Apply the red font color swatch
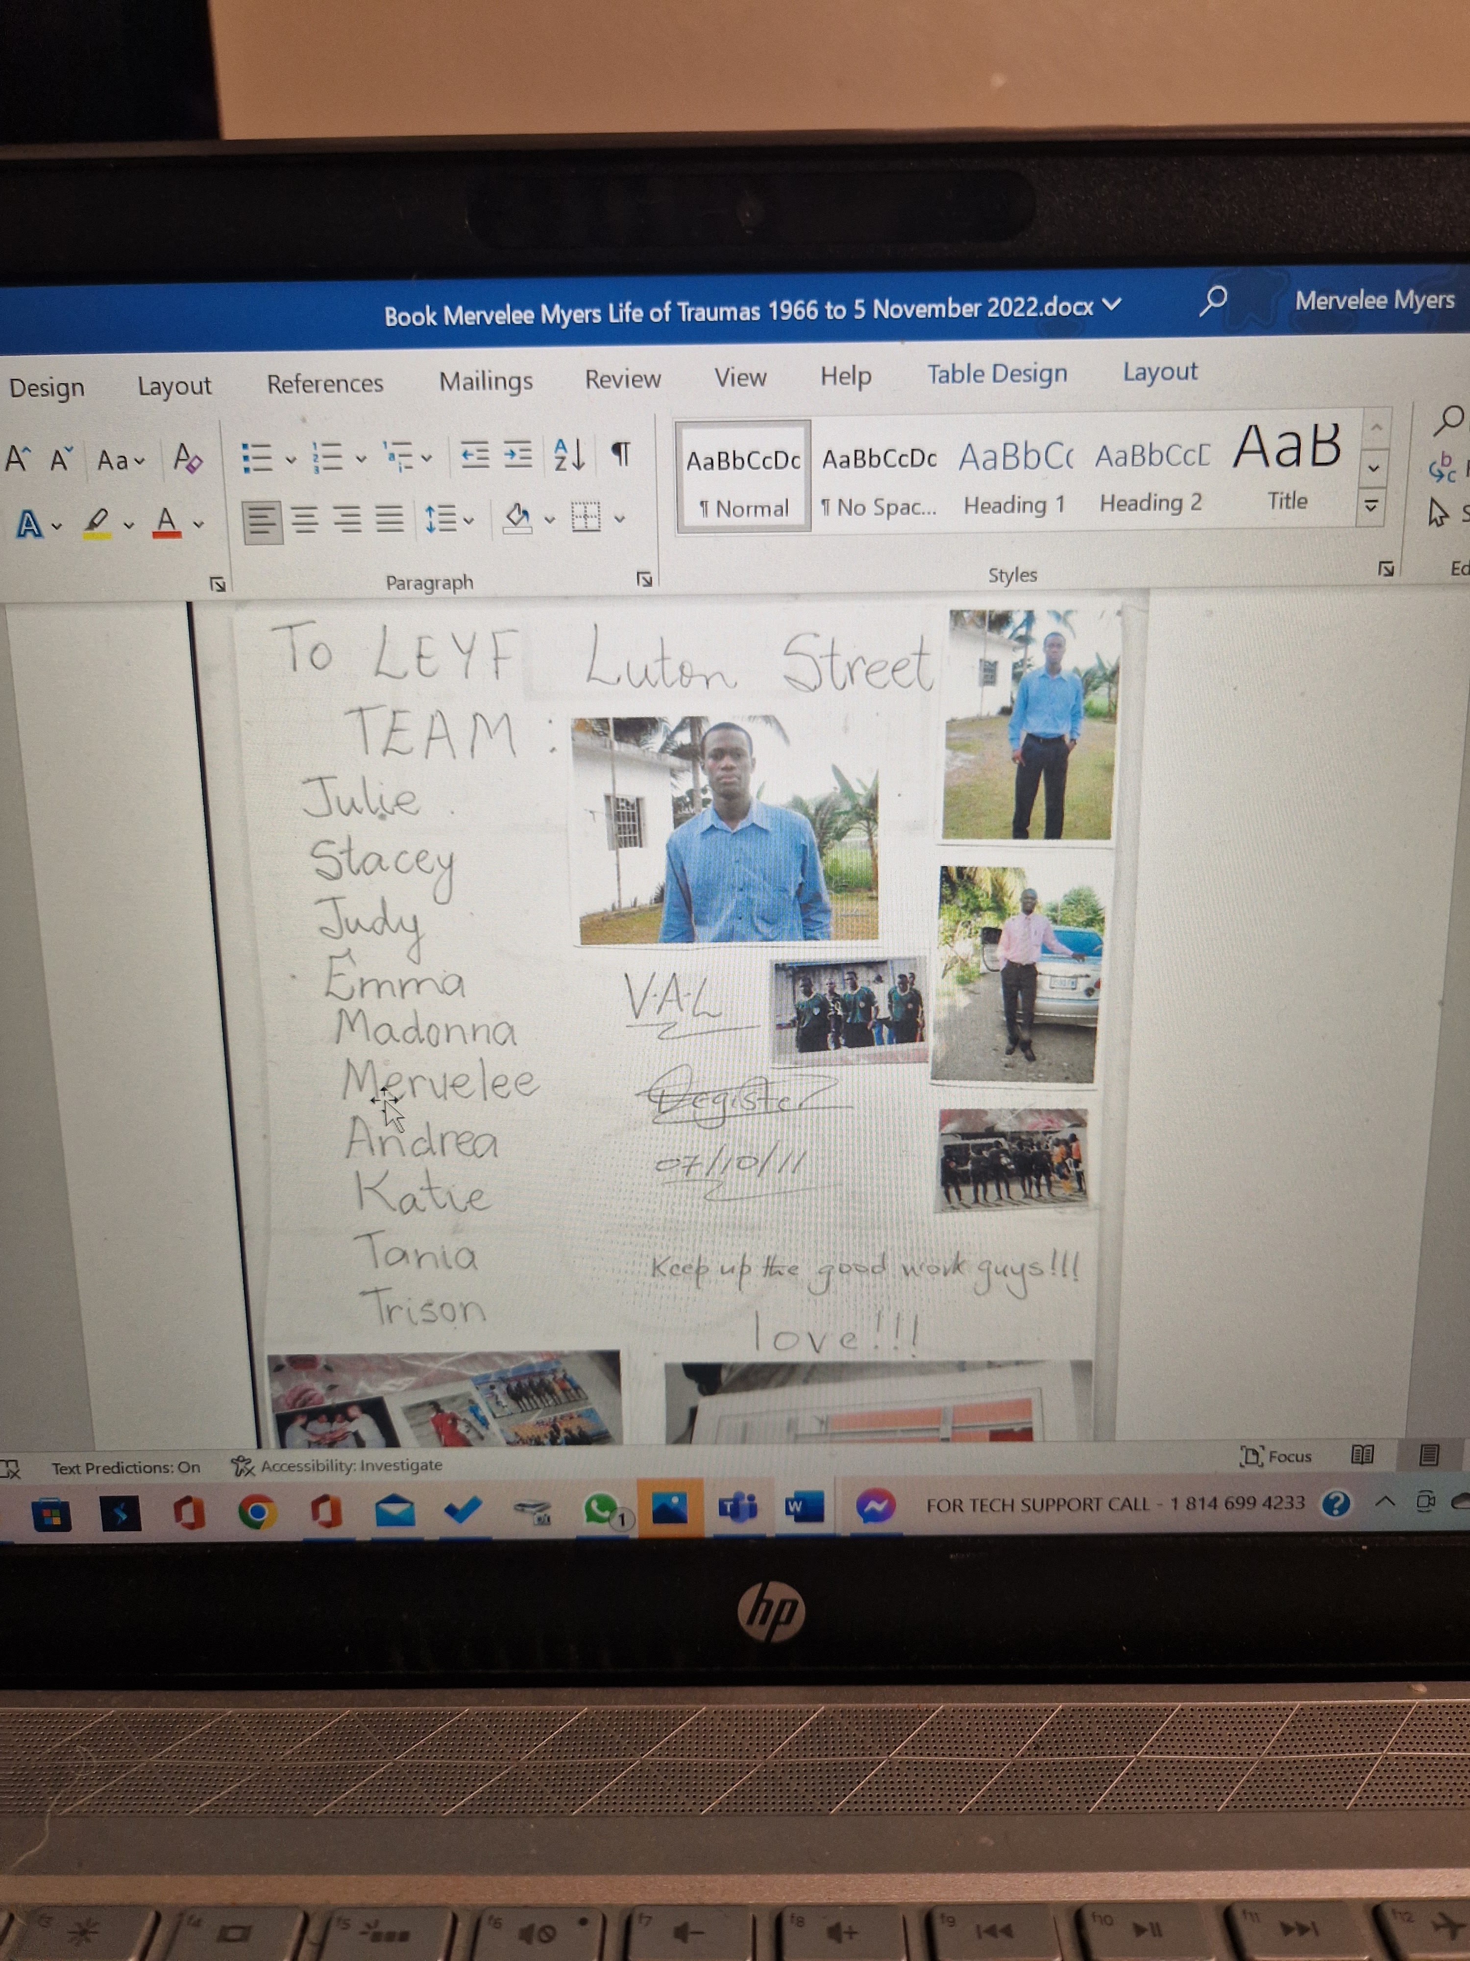This screenshot has height=1961, width=1470. pyautogui.click(x=167, y=523)
